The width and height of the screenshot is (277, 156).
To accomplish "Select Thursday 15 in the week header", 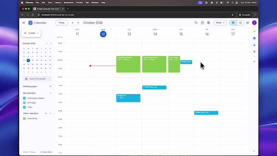I will [181, 34].
